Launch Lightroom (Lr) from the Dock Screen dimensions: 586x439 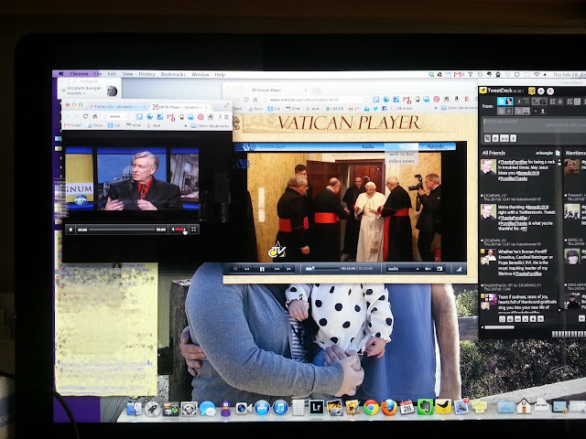pos(316,408)
